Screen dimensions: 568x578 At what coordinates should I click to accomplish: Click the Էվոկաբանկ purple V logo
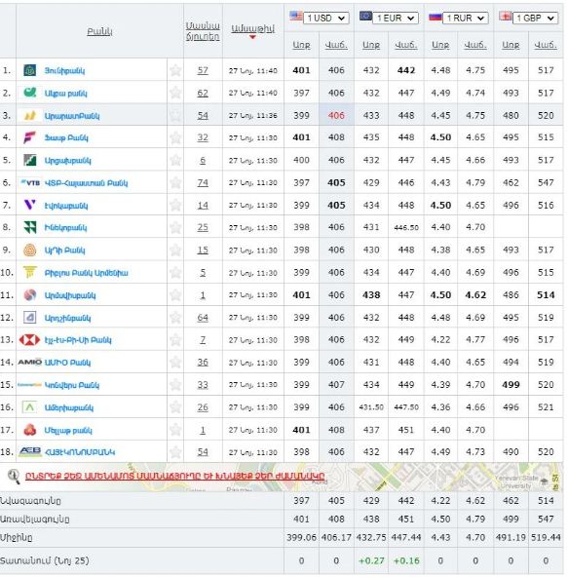pos(30,205)
